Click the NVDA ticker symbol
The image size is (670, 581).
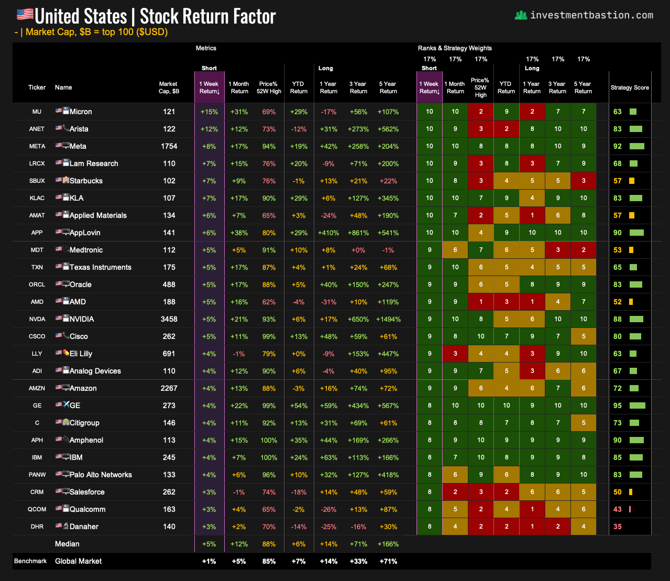point(37,319)
